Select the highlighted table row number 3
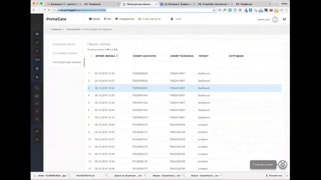 pyautogui.click(x=185, y=88)
